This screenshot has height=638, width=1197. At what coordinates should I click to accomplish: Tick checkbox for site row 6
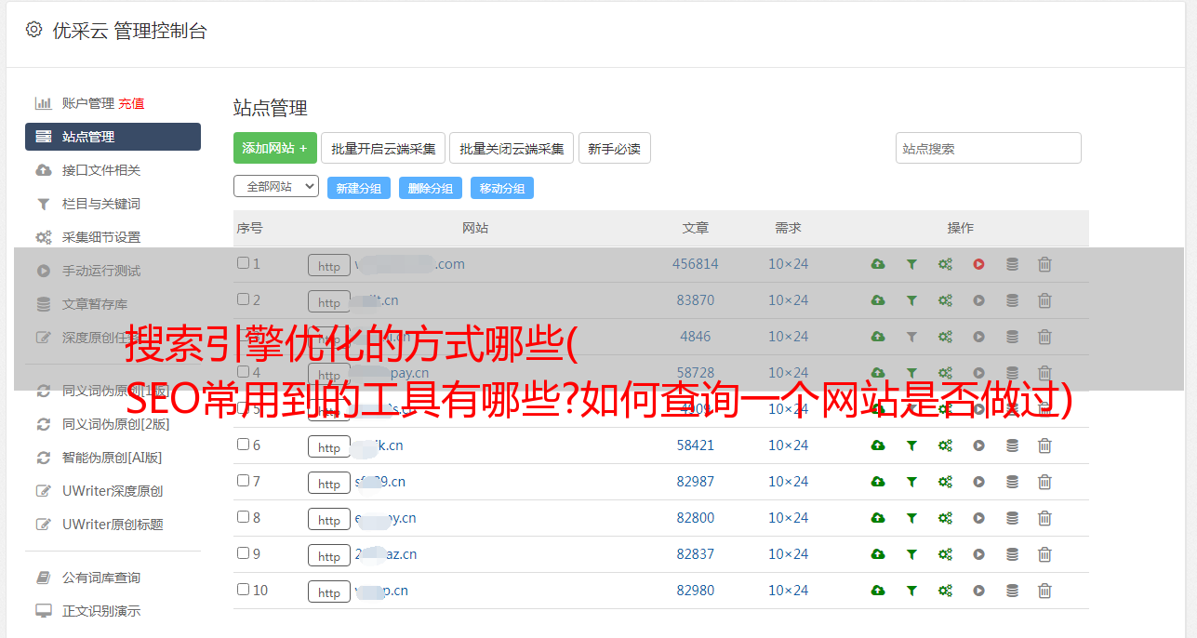pos(243,445)
